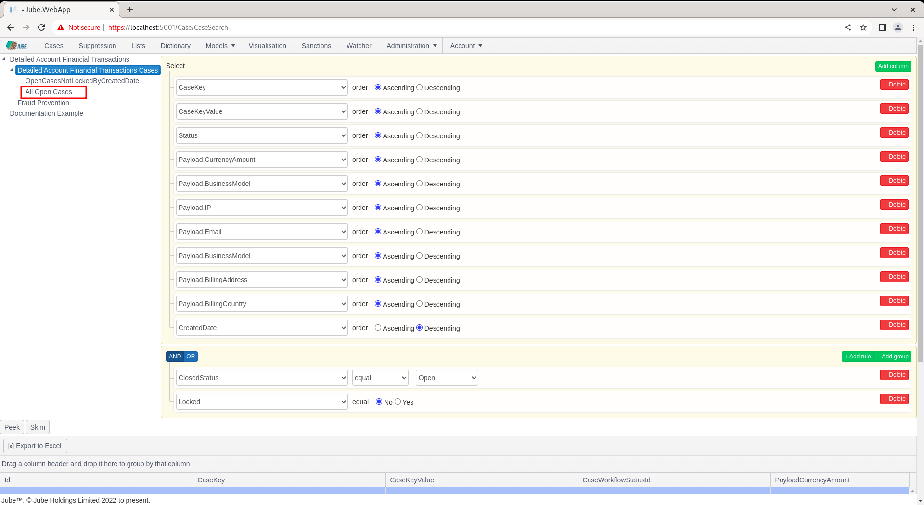Open the CreatedDate column dropdown
Screen dimensions: 924x505
point(262,328)
